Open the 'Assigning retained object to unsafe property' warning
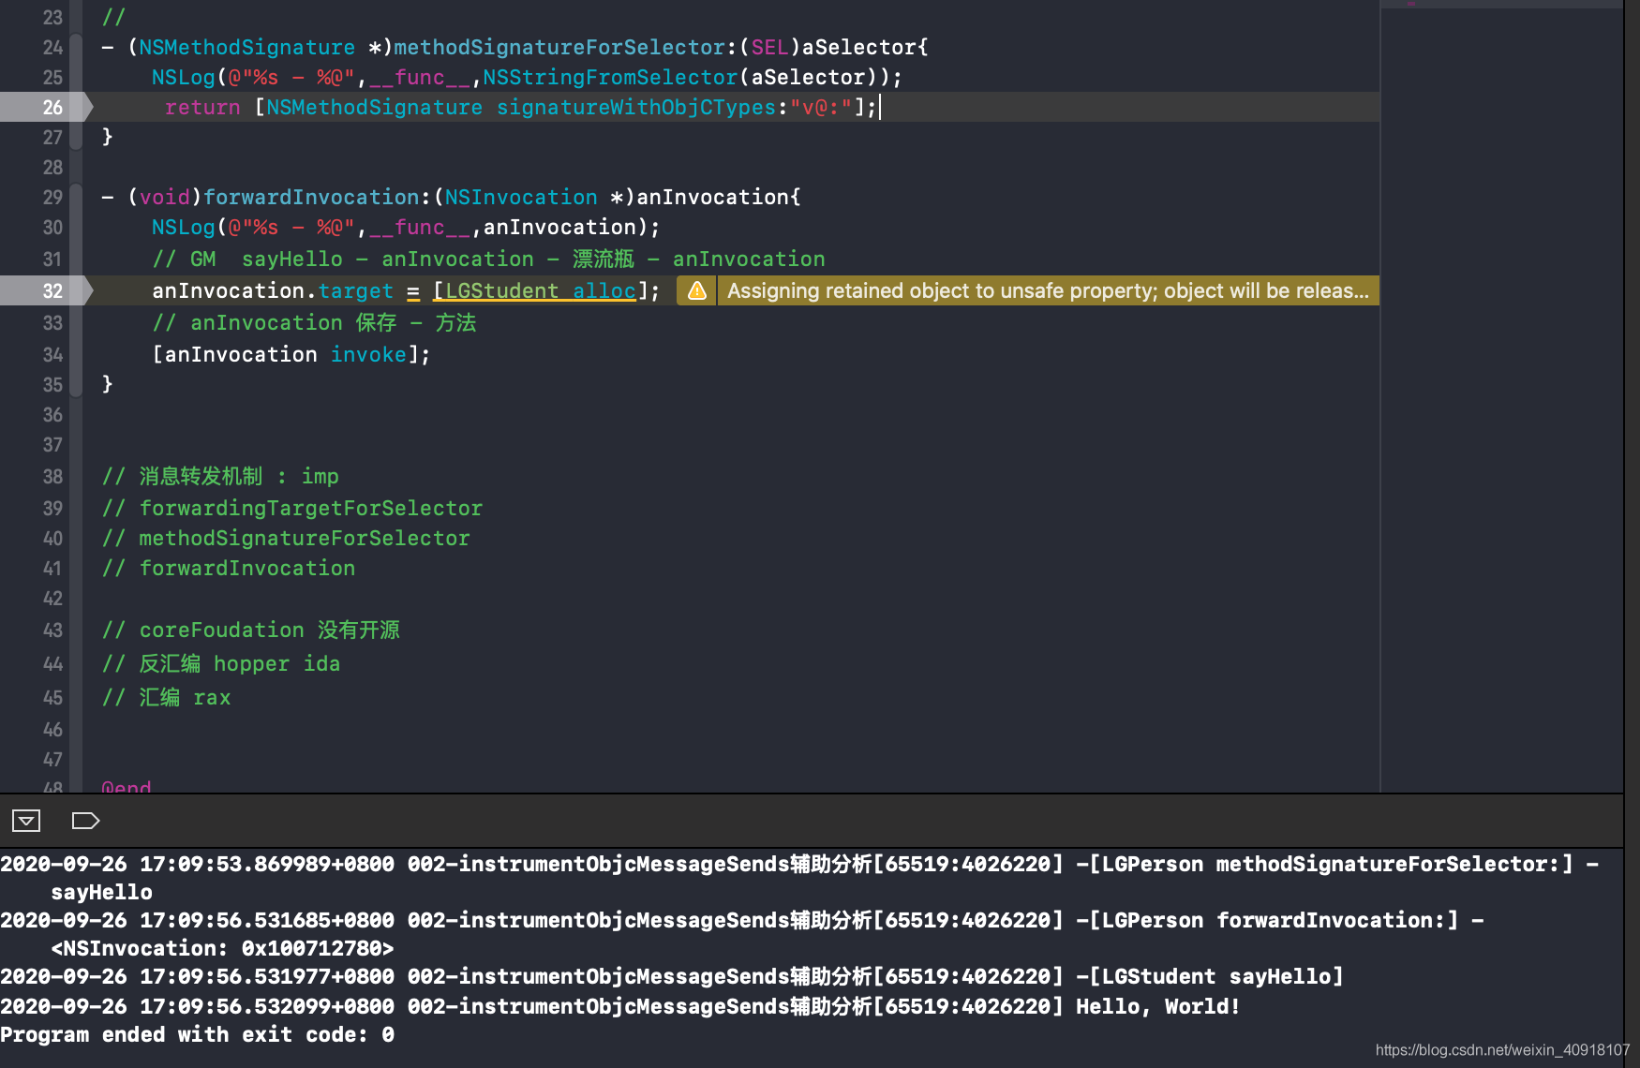1640x1068 pixels. [1048, 290]
